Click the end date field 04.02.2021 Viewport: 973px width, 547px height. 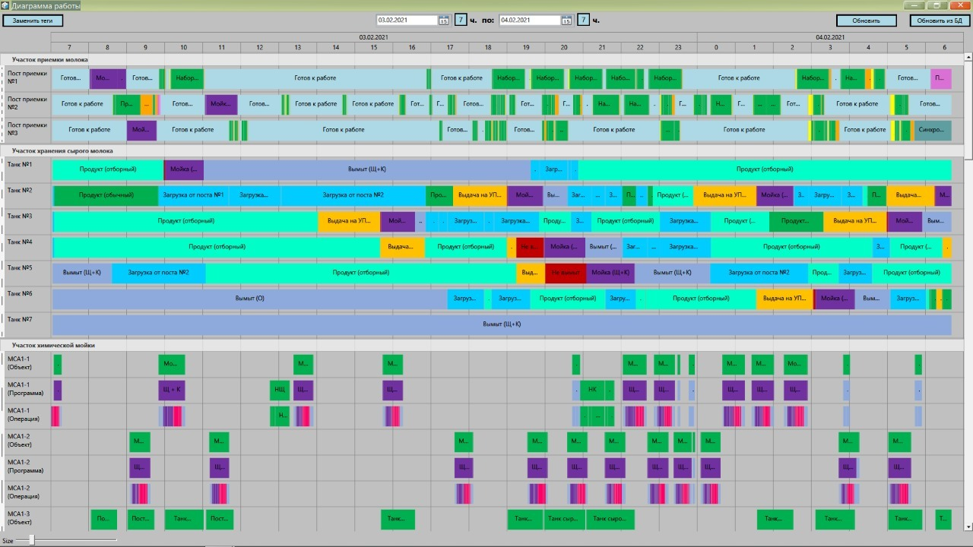tap(529, 21)
